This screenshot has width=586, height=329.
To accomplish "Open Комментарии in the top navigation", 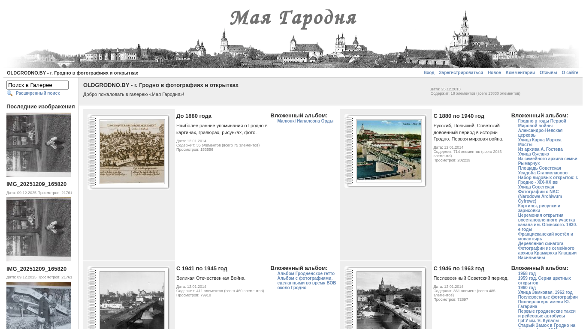I will [x=520, y=73].
